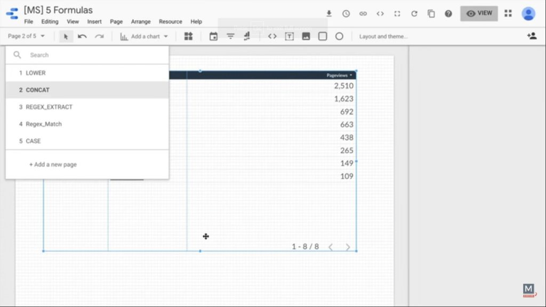The height and width of the screenshot is (307, 546).
Task: Click the refresh data icon
Action: 414,14
